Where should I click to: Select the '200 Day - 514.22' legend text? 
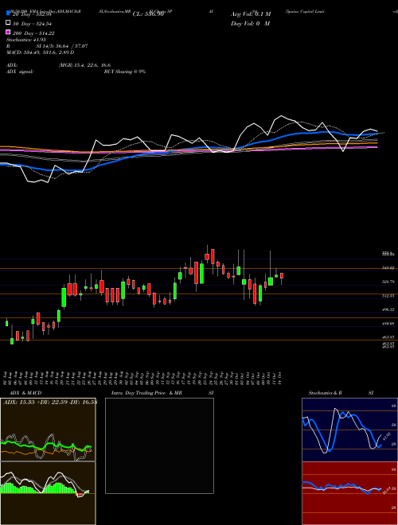33,33
